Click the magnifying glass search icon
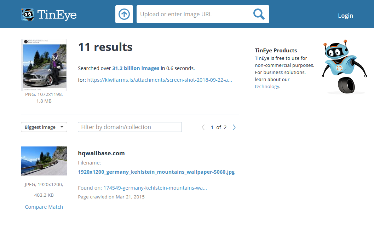This screenshot has width=374, height=225. point(259,14)
